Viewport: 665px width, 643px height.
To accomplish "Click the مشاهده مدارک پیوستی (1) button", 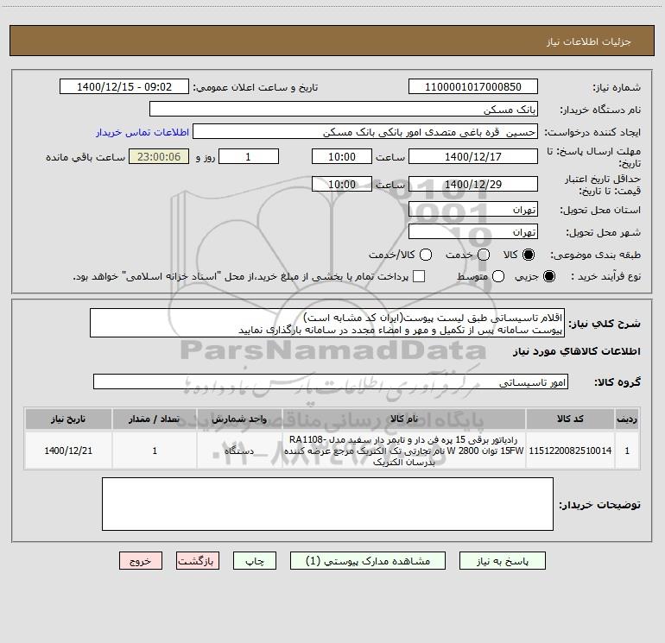I will pos(368,561).
